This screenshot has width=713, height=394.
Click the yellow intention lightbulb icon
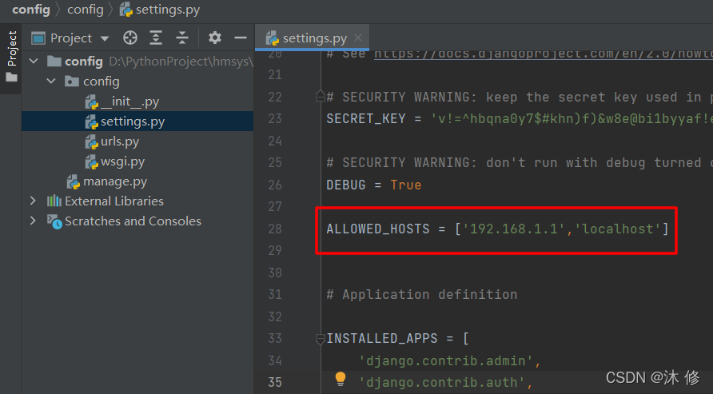click(341, 379)
